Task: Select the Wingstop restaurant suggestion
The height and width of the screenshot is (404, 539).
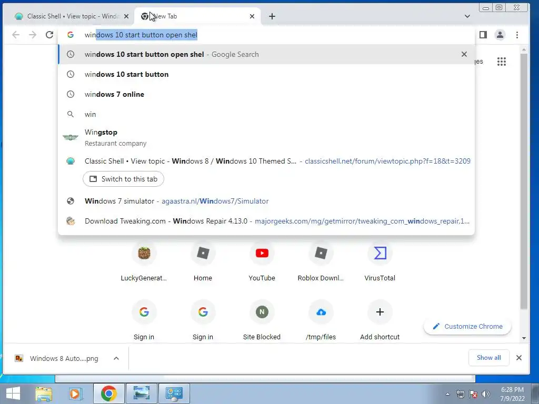Action: [266, 137]
